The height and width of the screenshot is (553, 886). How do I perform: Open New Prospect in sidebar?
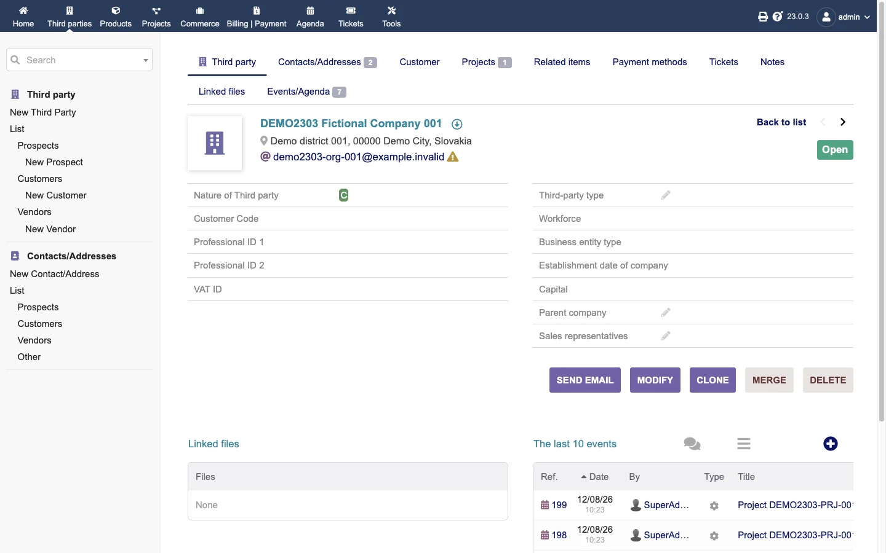click(54, 162)
